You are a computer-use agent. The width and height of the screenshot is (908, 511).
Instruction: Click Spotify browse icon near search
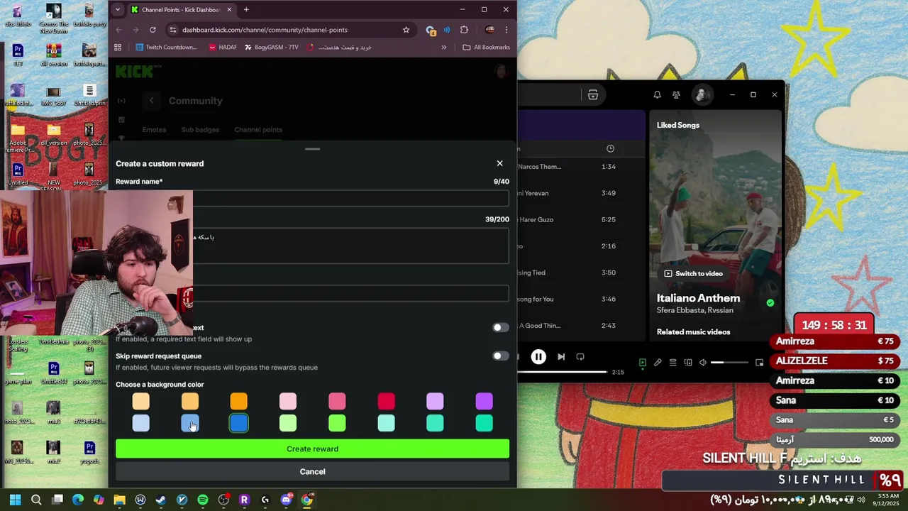[x=593, y=95]
